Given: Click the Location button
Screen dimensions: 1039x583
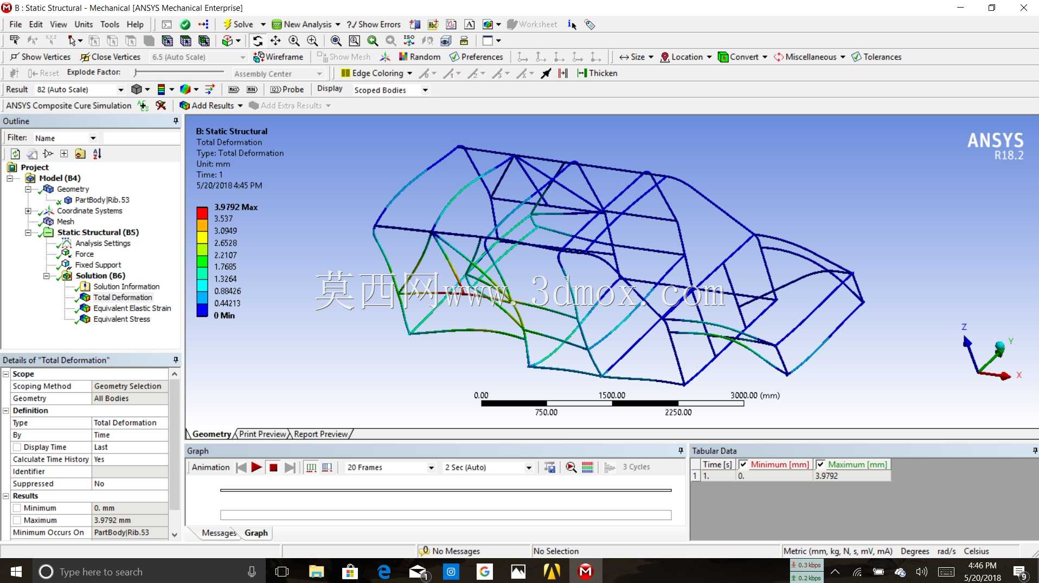Looking at the screenshot, I should (x=686, y=57).
